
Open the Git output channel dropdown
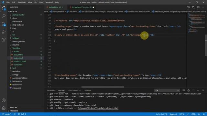click(167, 91)
